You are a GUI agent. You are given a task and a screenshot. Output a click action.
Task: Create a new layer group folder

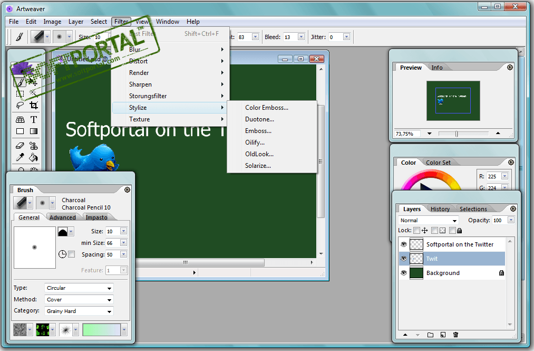click(x=431, y=335)
